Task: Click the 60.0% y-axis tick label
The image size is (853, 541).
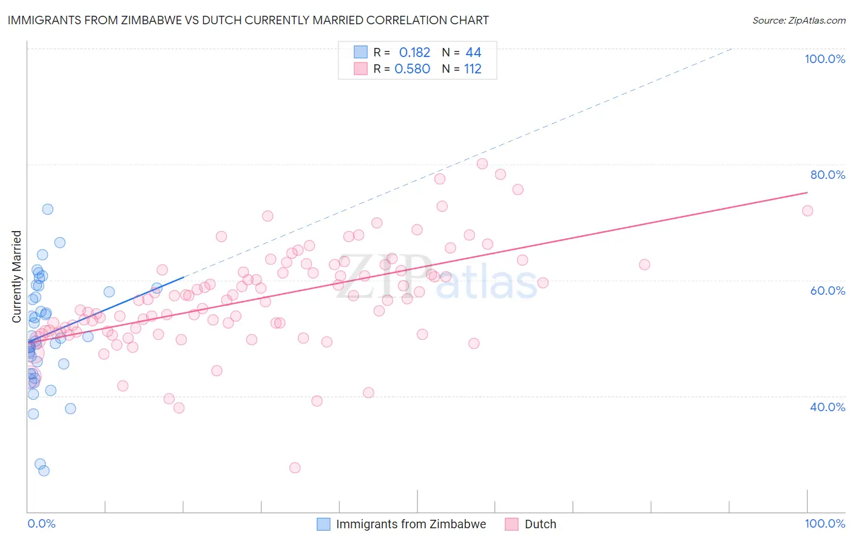Action: pyautogui.click(x=828, y=291)
